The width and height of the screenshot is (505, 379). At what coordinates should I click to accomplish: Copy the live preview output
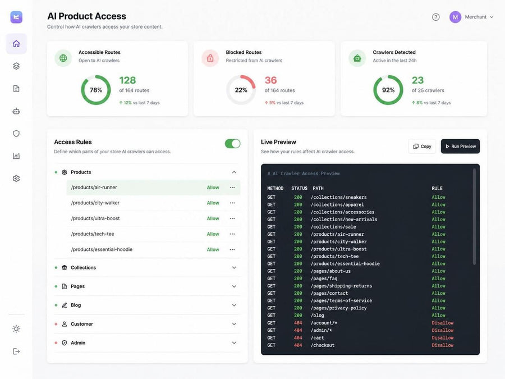pyautogui.click(x=422, y=147)
